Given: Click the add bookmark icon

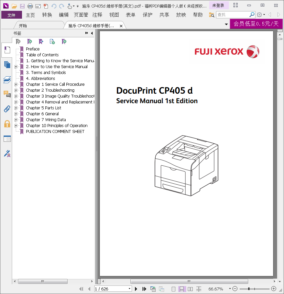Looking at the screenshot, I should (x=30, y=42).
